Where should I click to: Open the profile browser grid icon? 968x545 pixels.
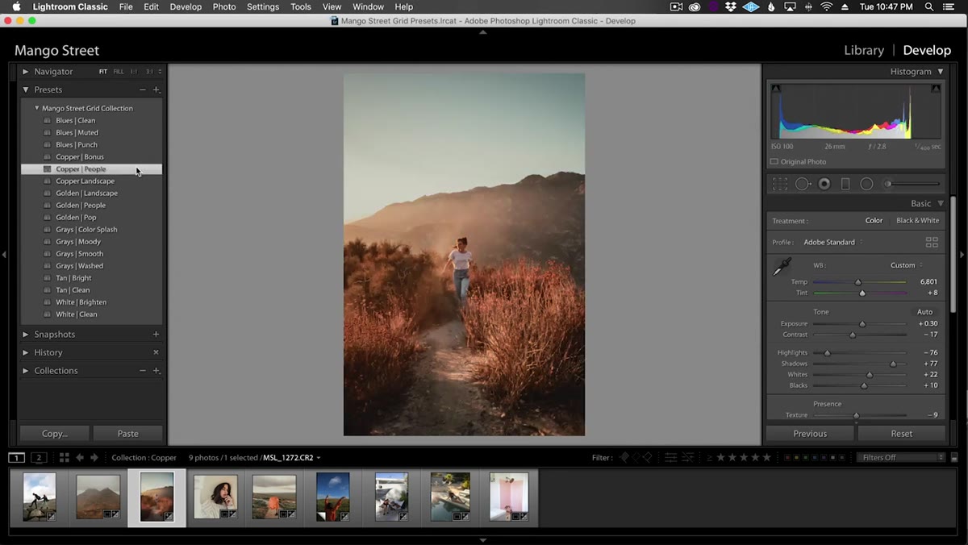932,242
